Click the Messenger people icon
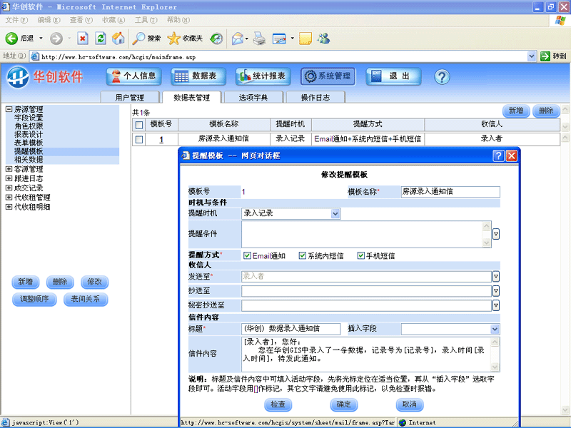The height and width of the screenshot is (428, 571). pyautogui.click(x=323, y=39)
